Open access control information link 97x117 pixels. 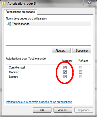pos(39,102)
